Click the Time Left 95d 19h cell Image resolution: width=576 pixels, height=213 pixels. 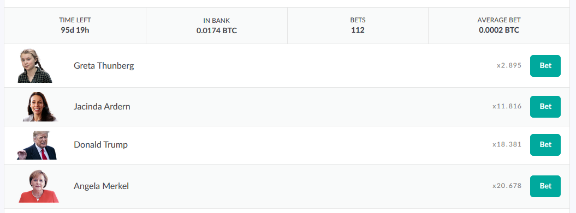coord(75,26)
